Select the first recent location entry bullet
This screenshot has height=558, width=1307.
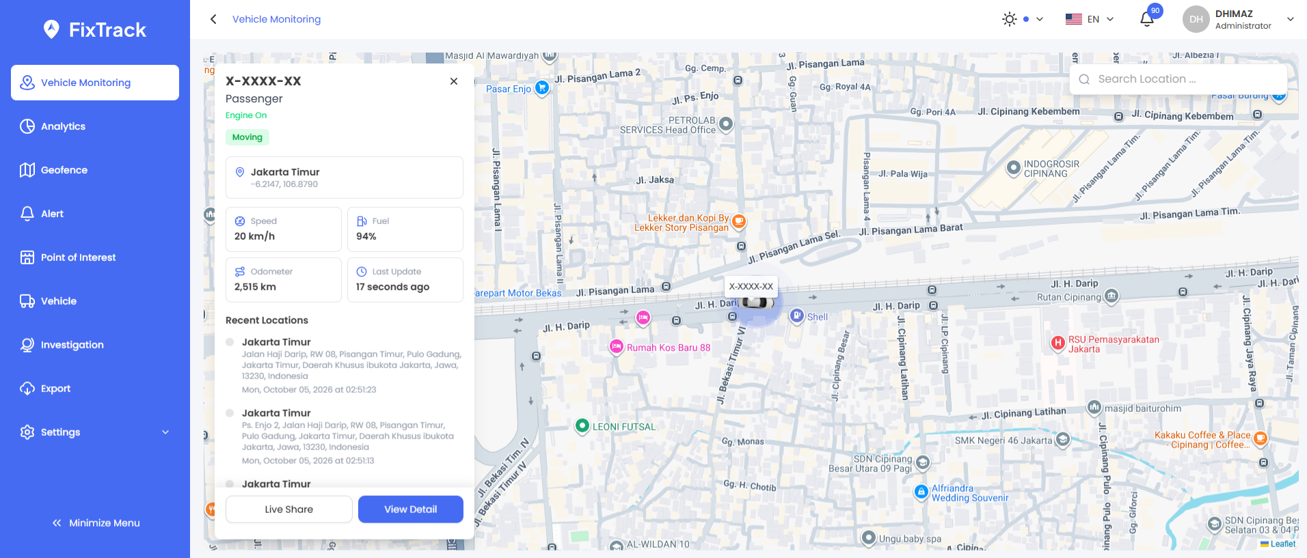[230, 342]
